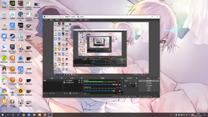The width and height of the screenshot is (208, 117).
Task: Unmute the video capture device audio
Action: click(x=116, y=91)
